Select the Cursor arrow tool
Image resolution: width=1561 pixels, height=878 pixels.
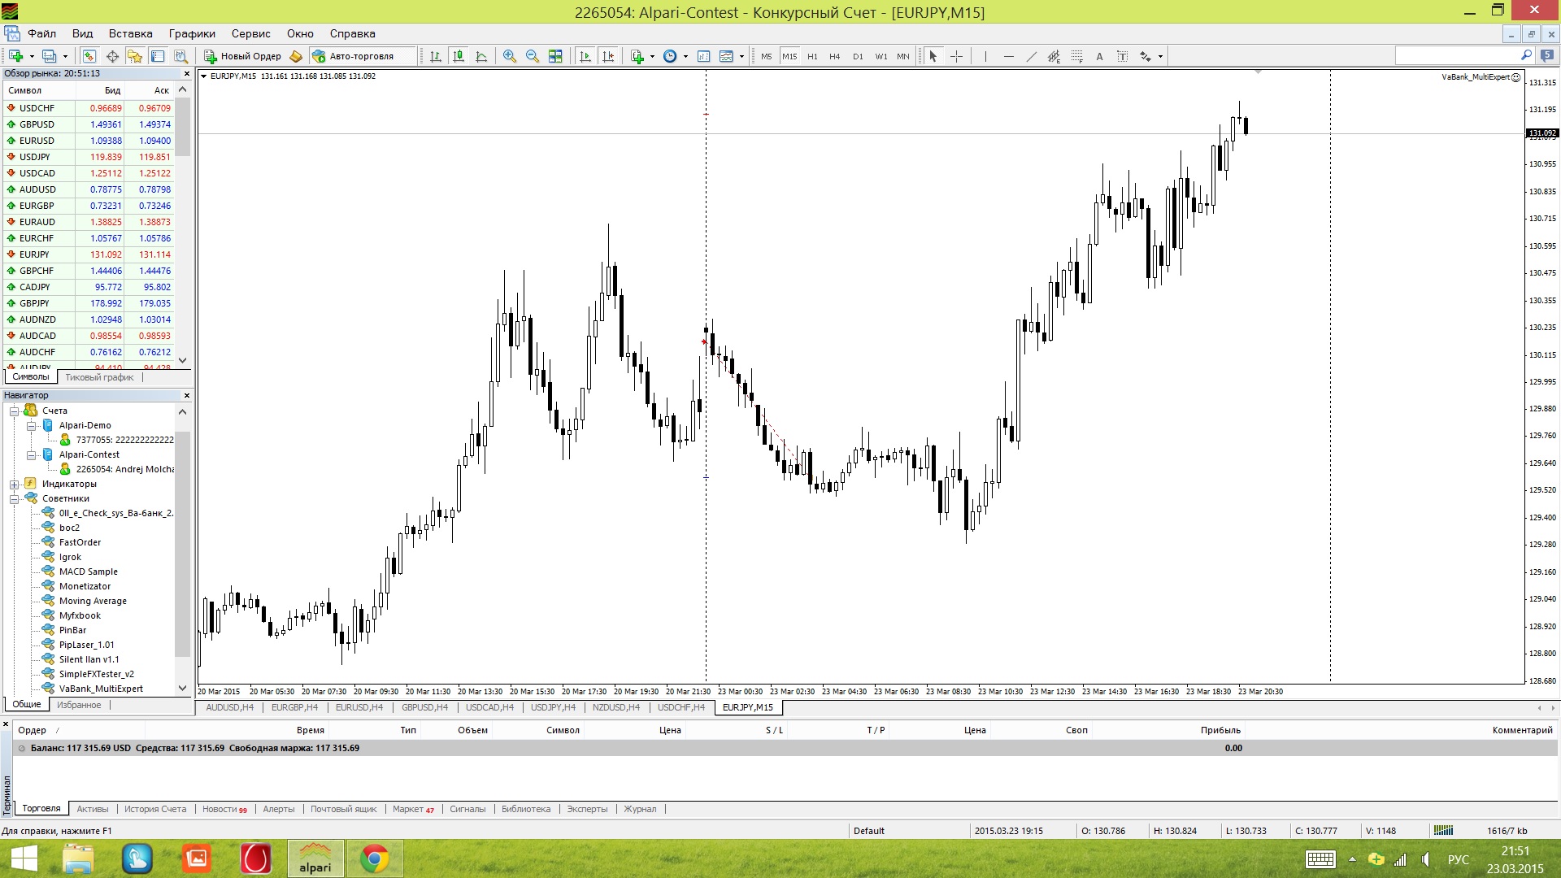933,56
